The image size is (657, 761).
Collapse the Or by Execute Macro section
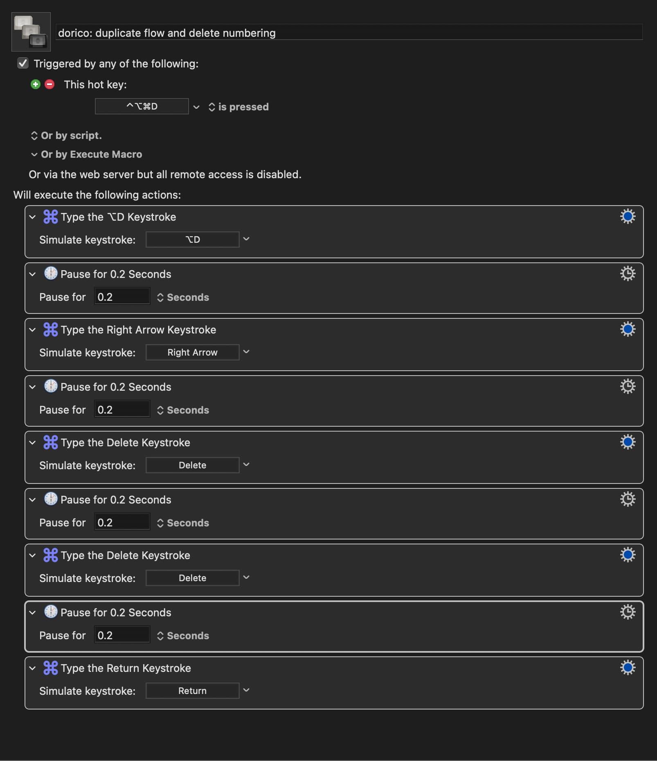click(x=34, y=154)
